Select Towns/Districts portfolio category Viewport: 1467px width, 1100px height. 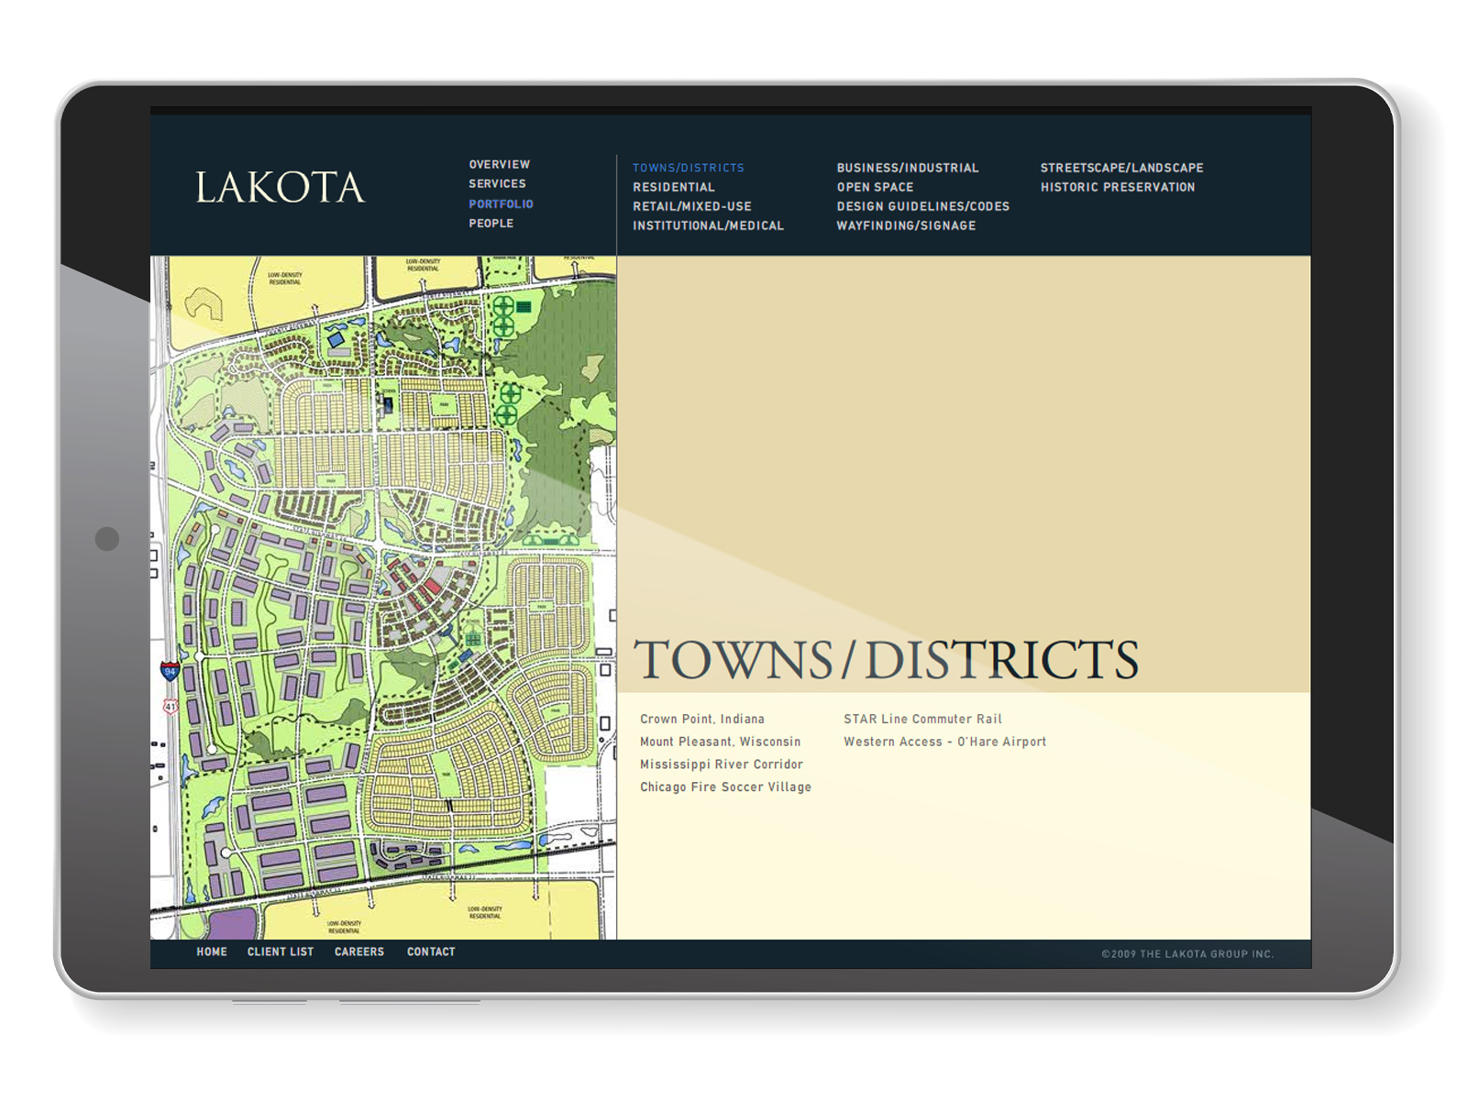pos(689,168)
